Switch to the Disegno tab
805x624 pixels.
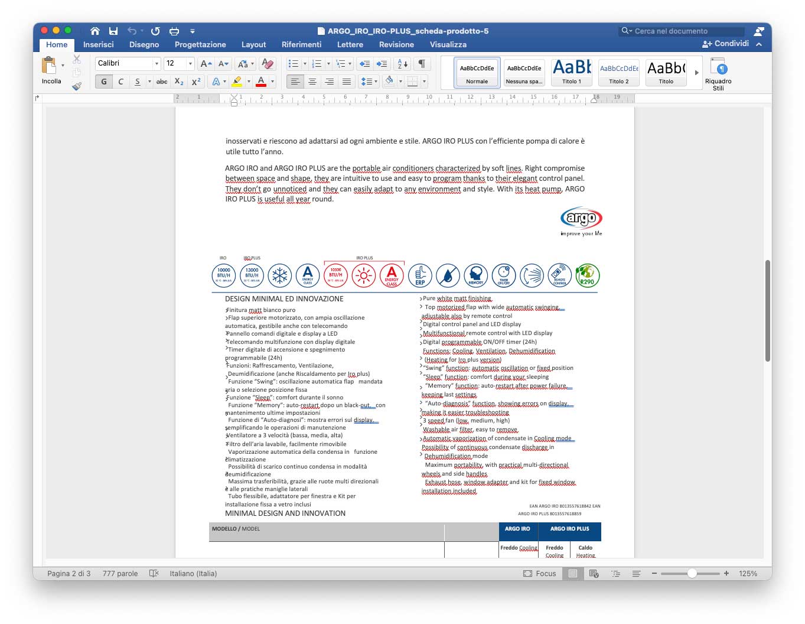point(144,44)
